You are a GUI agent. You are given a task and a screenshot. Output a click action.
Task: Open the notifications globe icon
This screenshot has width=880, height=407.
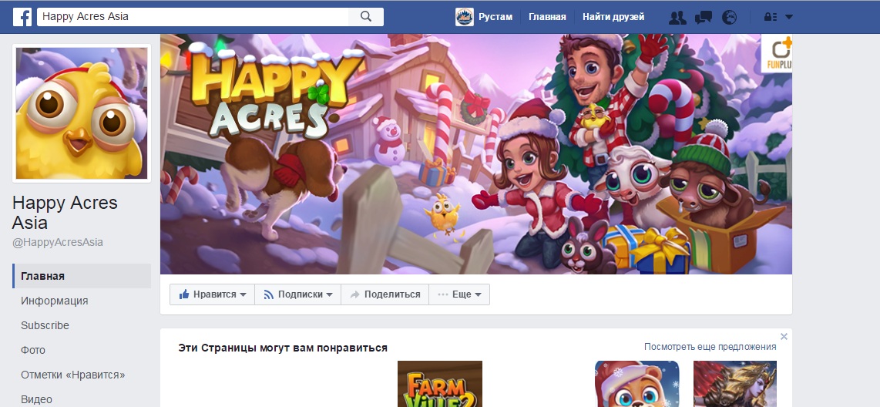point(729,18)
